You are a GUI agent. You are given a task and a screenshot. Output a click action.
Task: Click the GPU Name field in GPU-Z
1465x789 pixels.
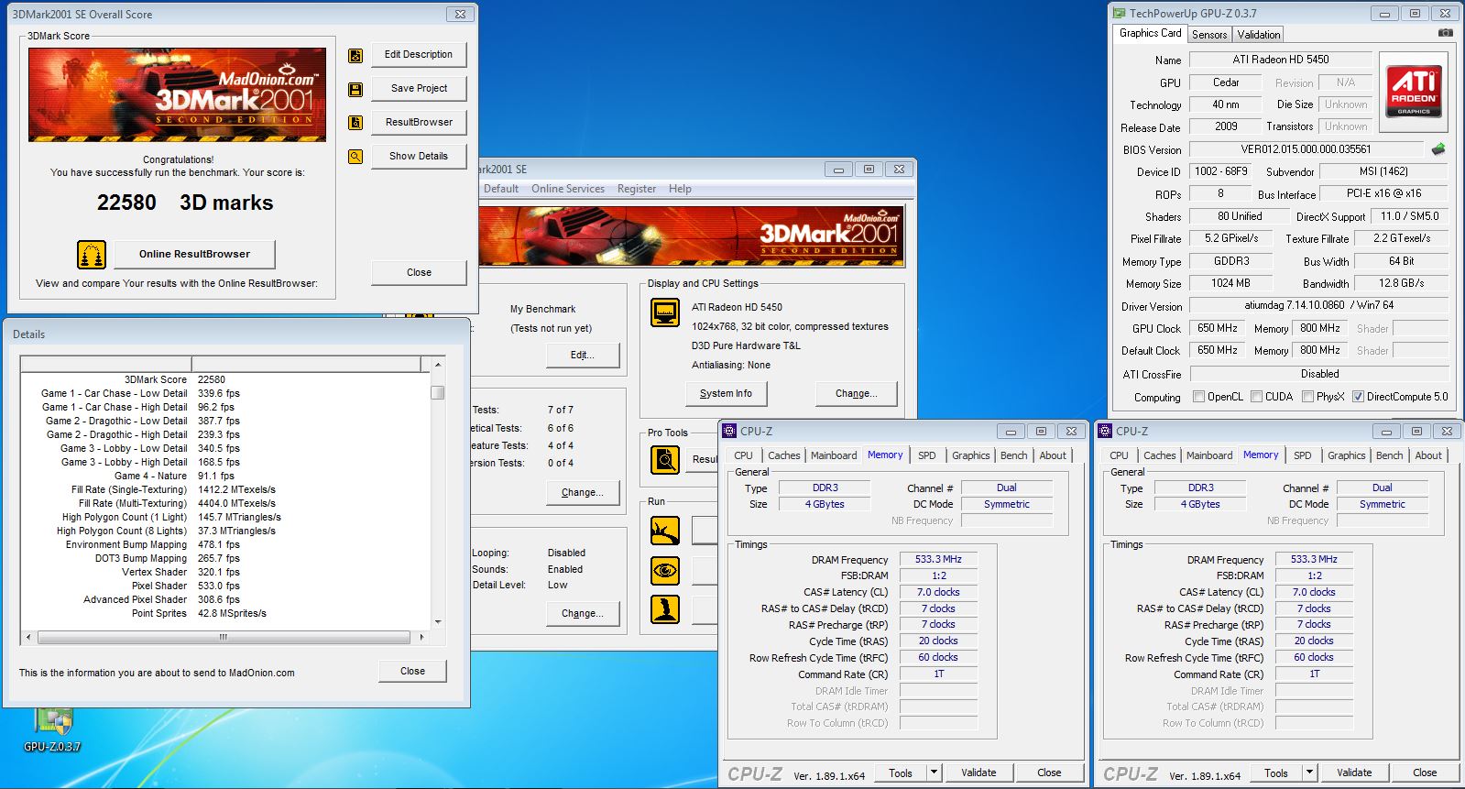[x=1280, y=60]
